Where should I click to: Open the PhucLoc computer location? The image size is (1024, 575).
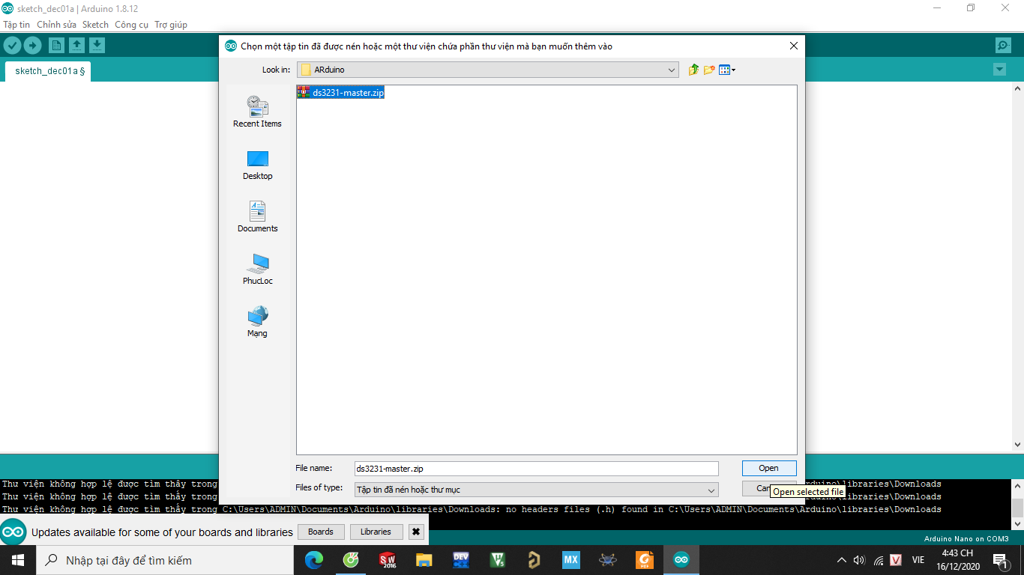click(257, 270)
